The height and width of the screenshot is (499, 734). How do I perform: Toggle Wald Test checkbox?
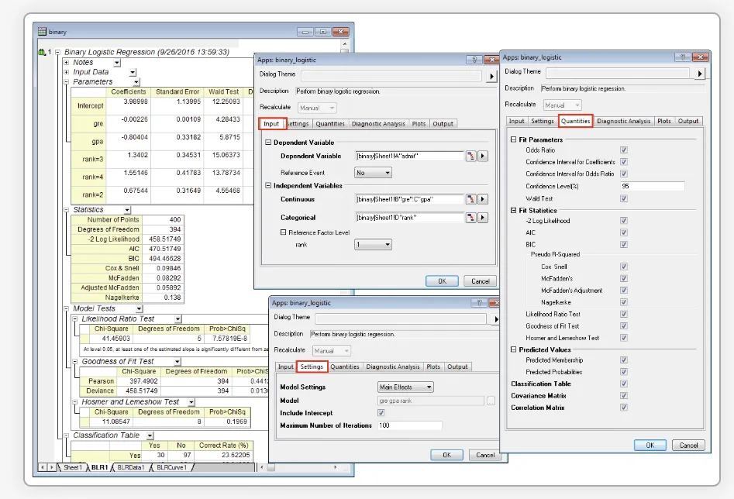[x=623, y=198]
